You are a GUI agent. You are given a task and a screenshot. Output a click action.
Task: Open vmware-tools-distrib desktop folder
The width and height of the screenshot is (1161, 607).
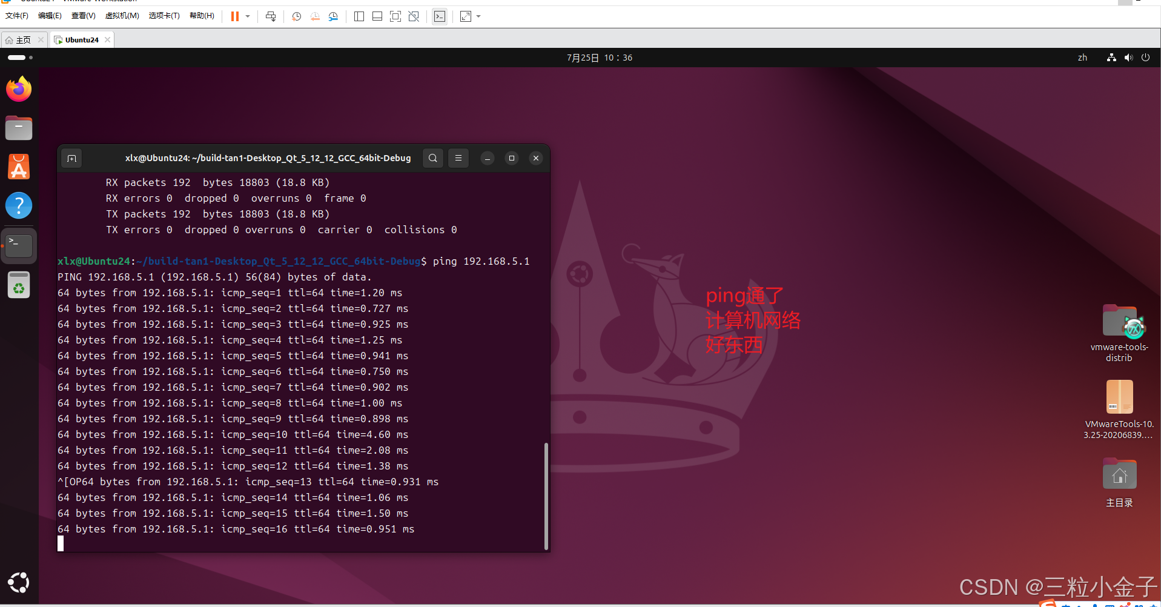click(1119, 333)
